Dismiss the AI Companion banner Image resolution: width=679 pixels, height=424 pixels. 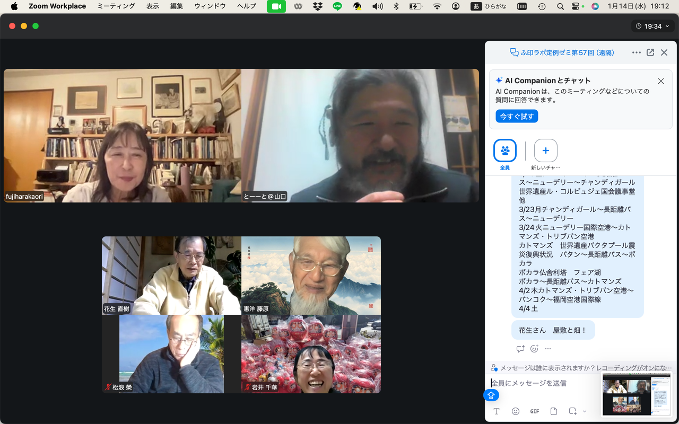coord(661,81)
